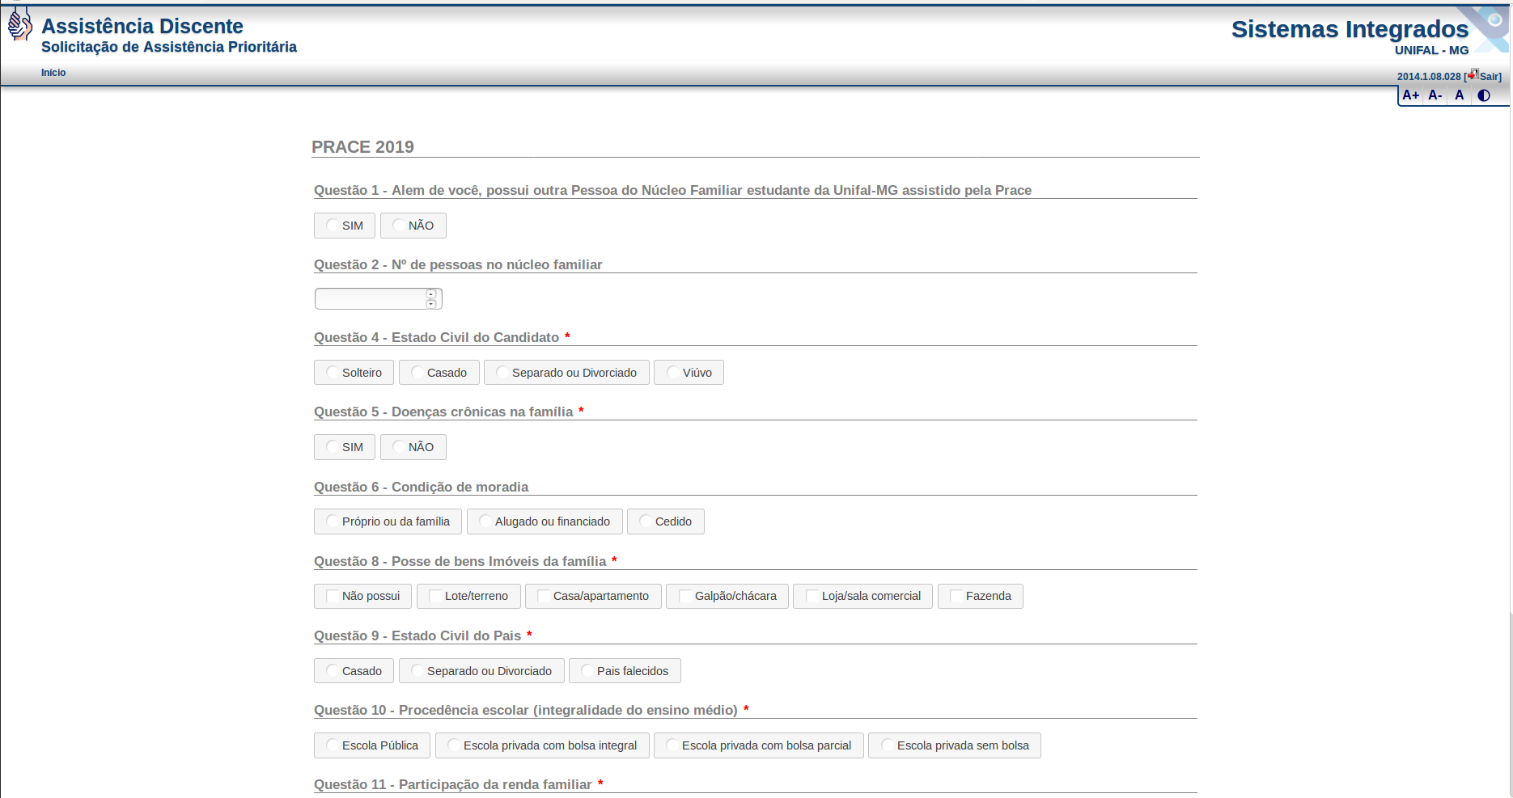1513x798 pixels.
Task: Check the Galpão/chácara box
Action: tap(685, 596)
